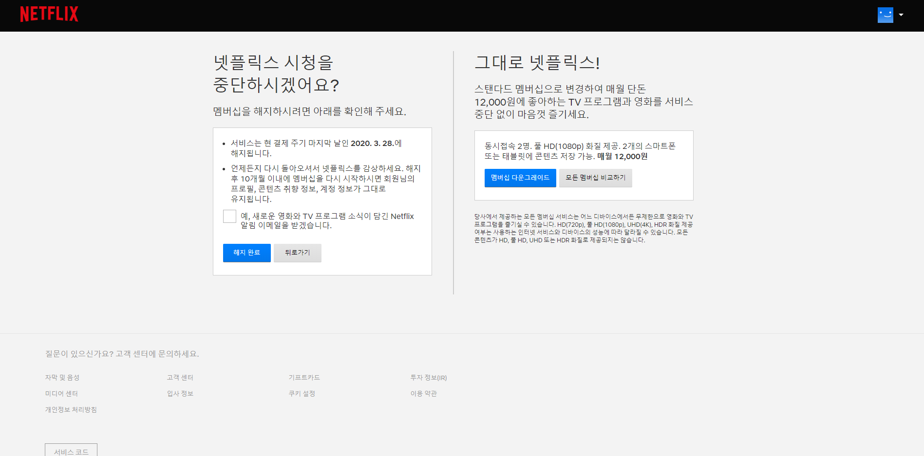
Task: Open the profile avatar menu
Action: (885, 15)
